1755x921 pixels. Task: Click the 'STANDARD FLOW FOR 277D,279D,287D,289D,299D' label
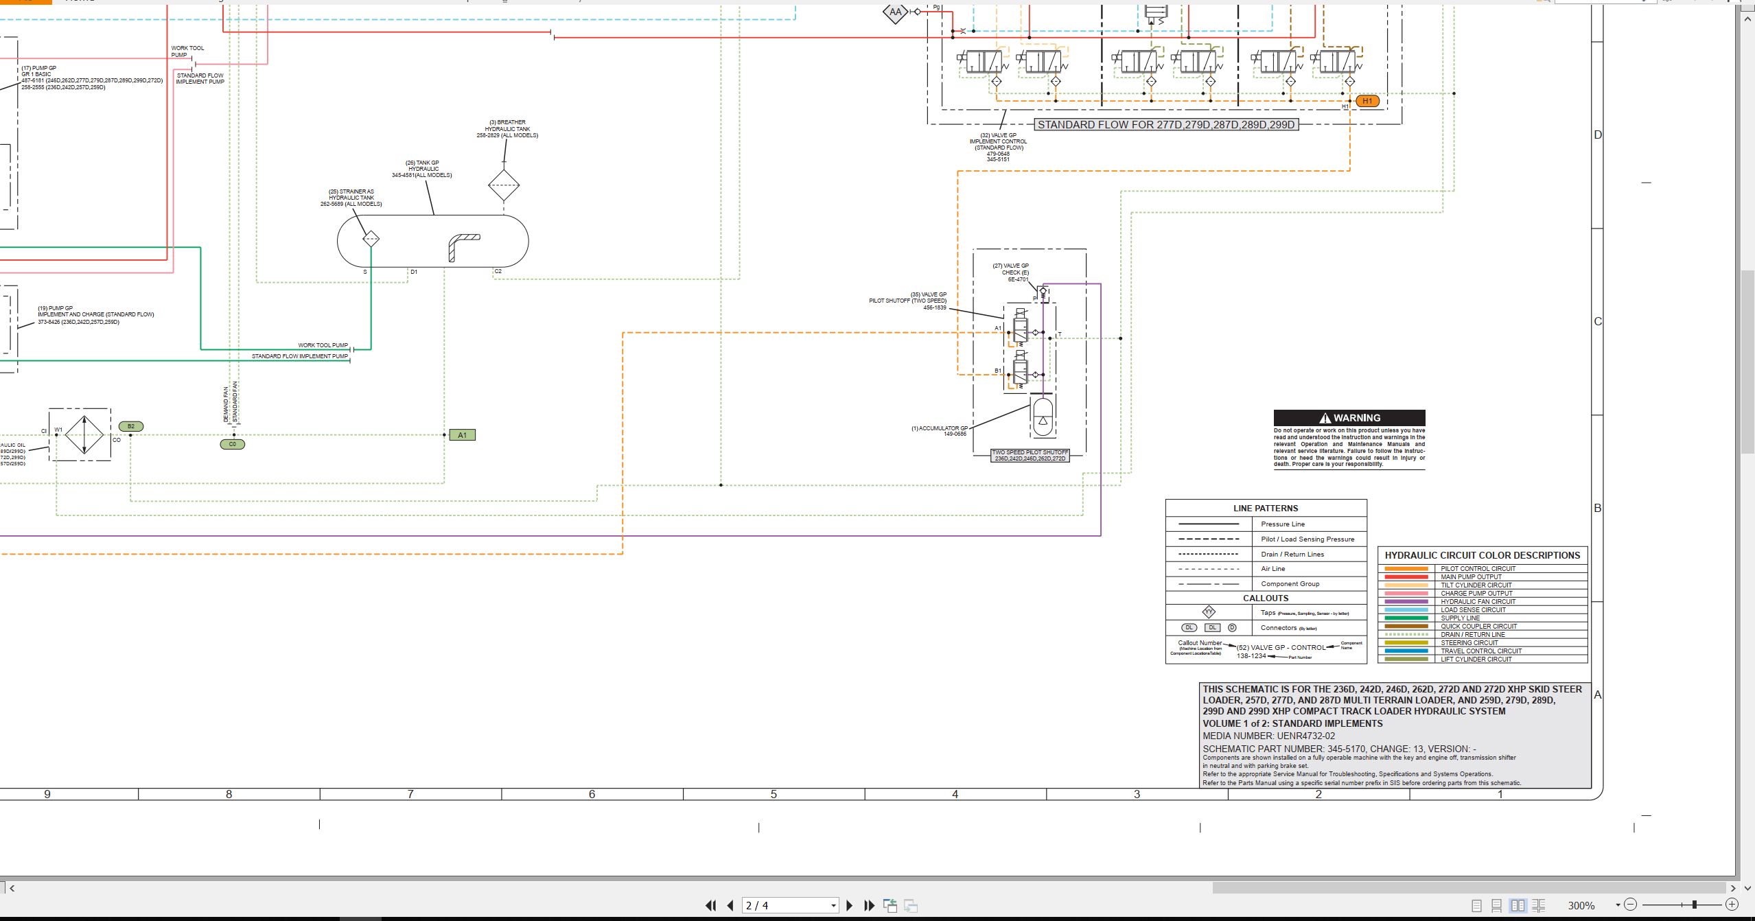point(1166,125)
